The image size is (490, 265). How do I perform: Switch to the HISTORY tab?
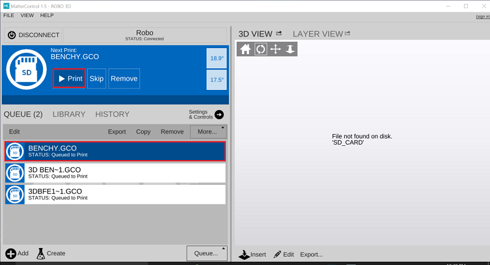[113, 115]
